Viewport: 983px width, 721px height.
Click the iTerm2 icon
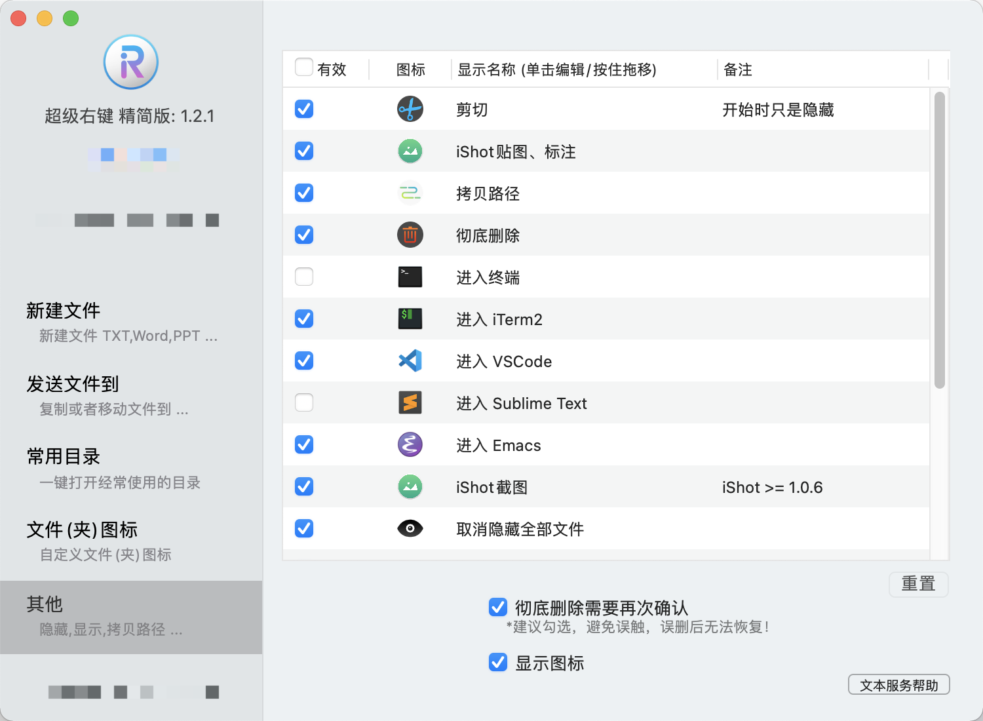pos(410,319)
